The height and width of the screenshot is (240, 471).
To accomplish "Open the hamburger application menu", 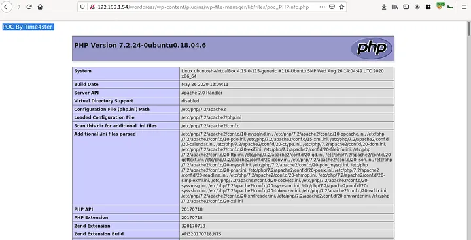I will click(x=464, y=7).
